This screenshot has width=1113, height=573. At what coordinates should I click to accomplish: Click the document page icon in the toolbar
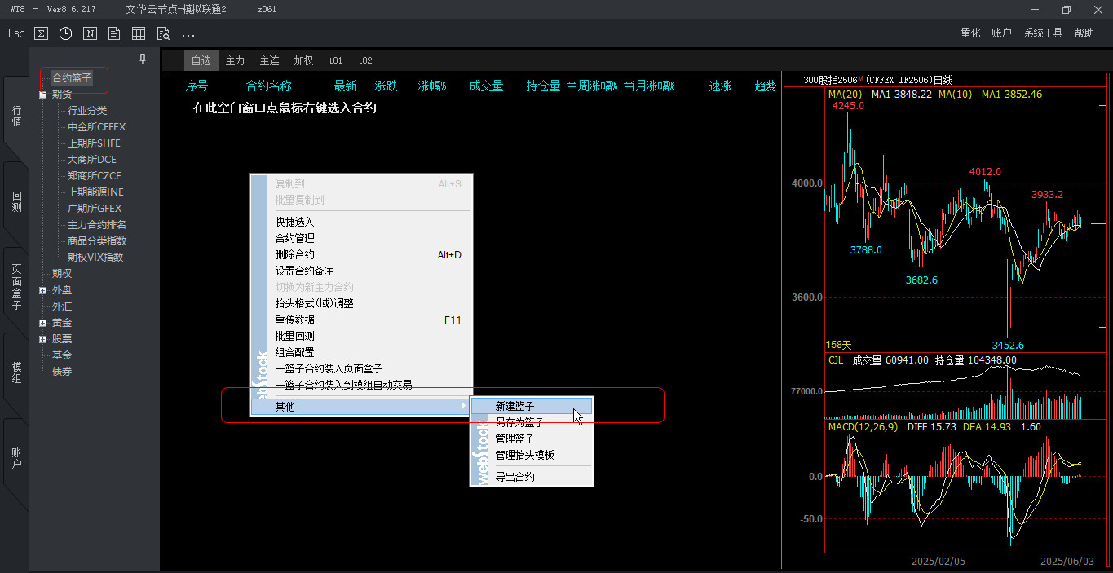click(x=114, y=33)
